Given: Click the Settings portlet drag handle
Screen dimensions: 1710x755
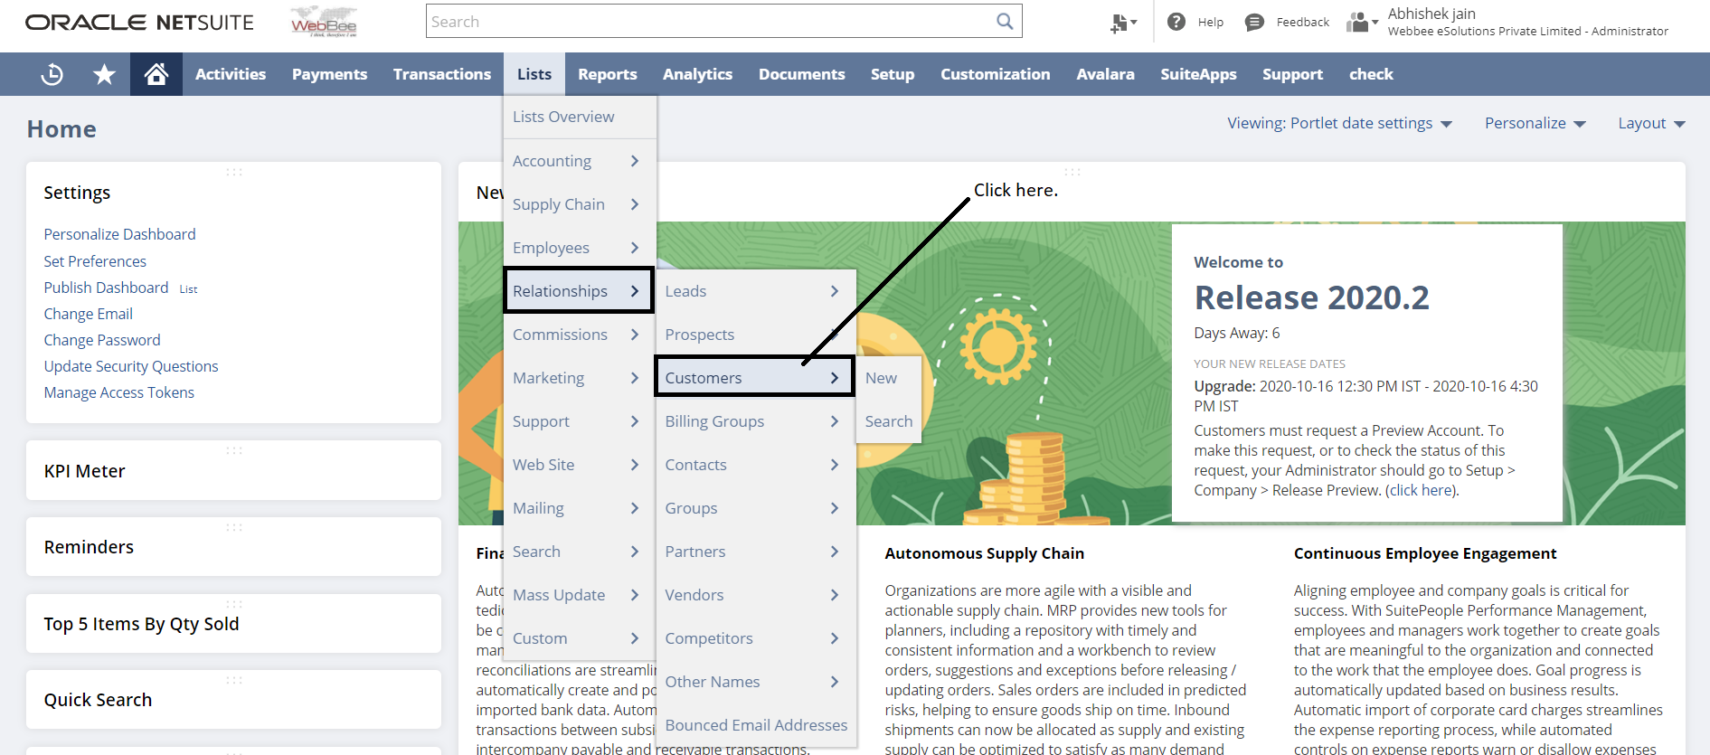Looking at the screenshot, I should [234, 172].
